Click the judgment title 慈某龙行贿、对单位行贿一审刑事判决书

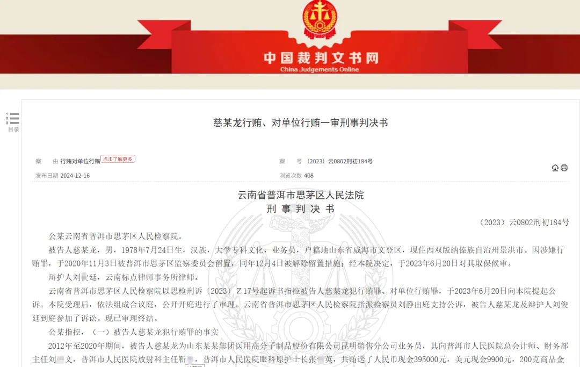click(300, 123)
